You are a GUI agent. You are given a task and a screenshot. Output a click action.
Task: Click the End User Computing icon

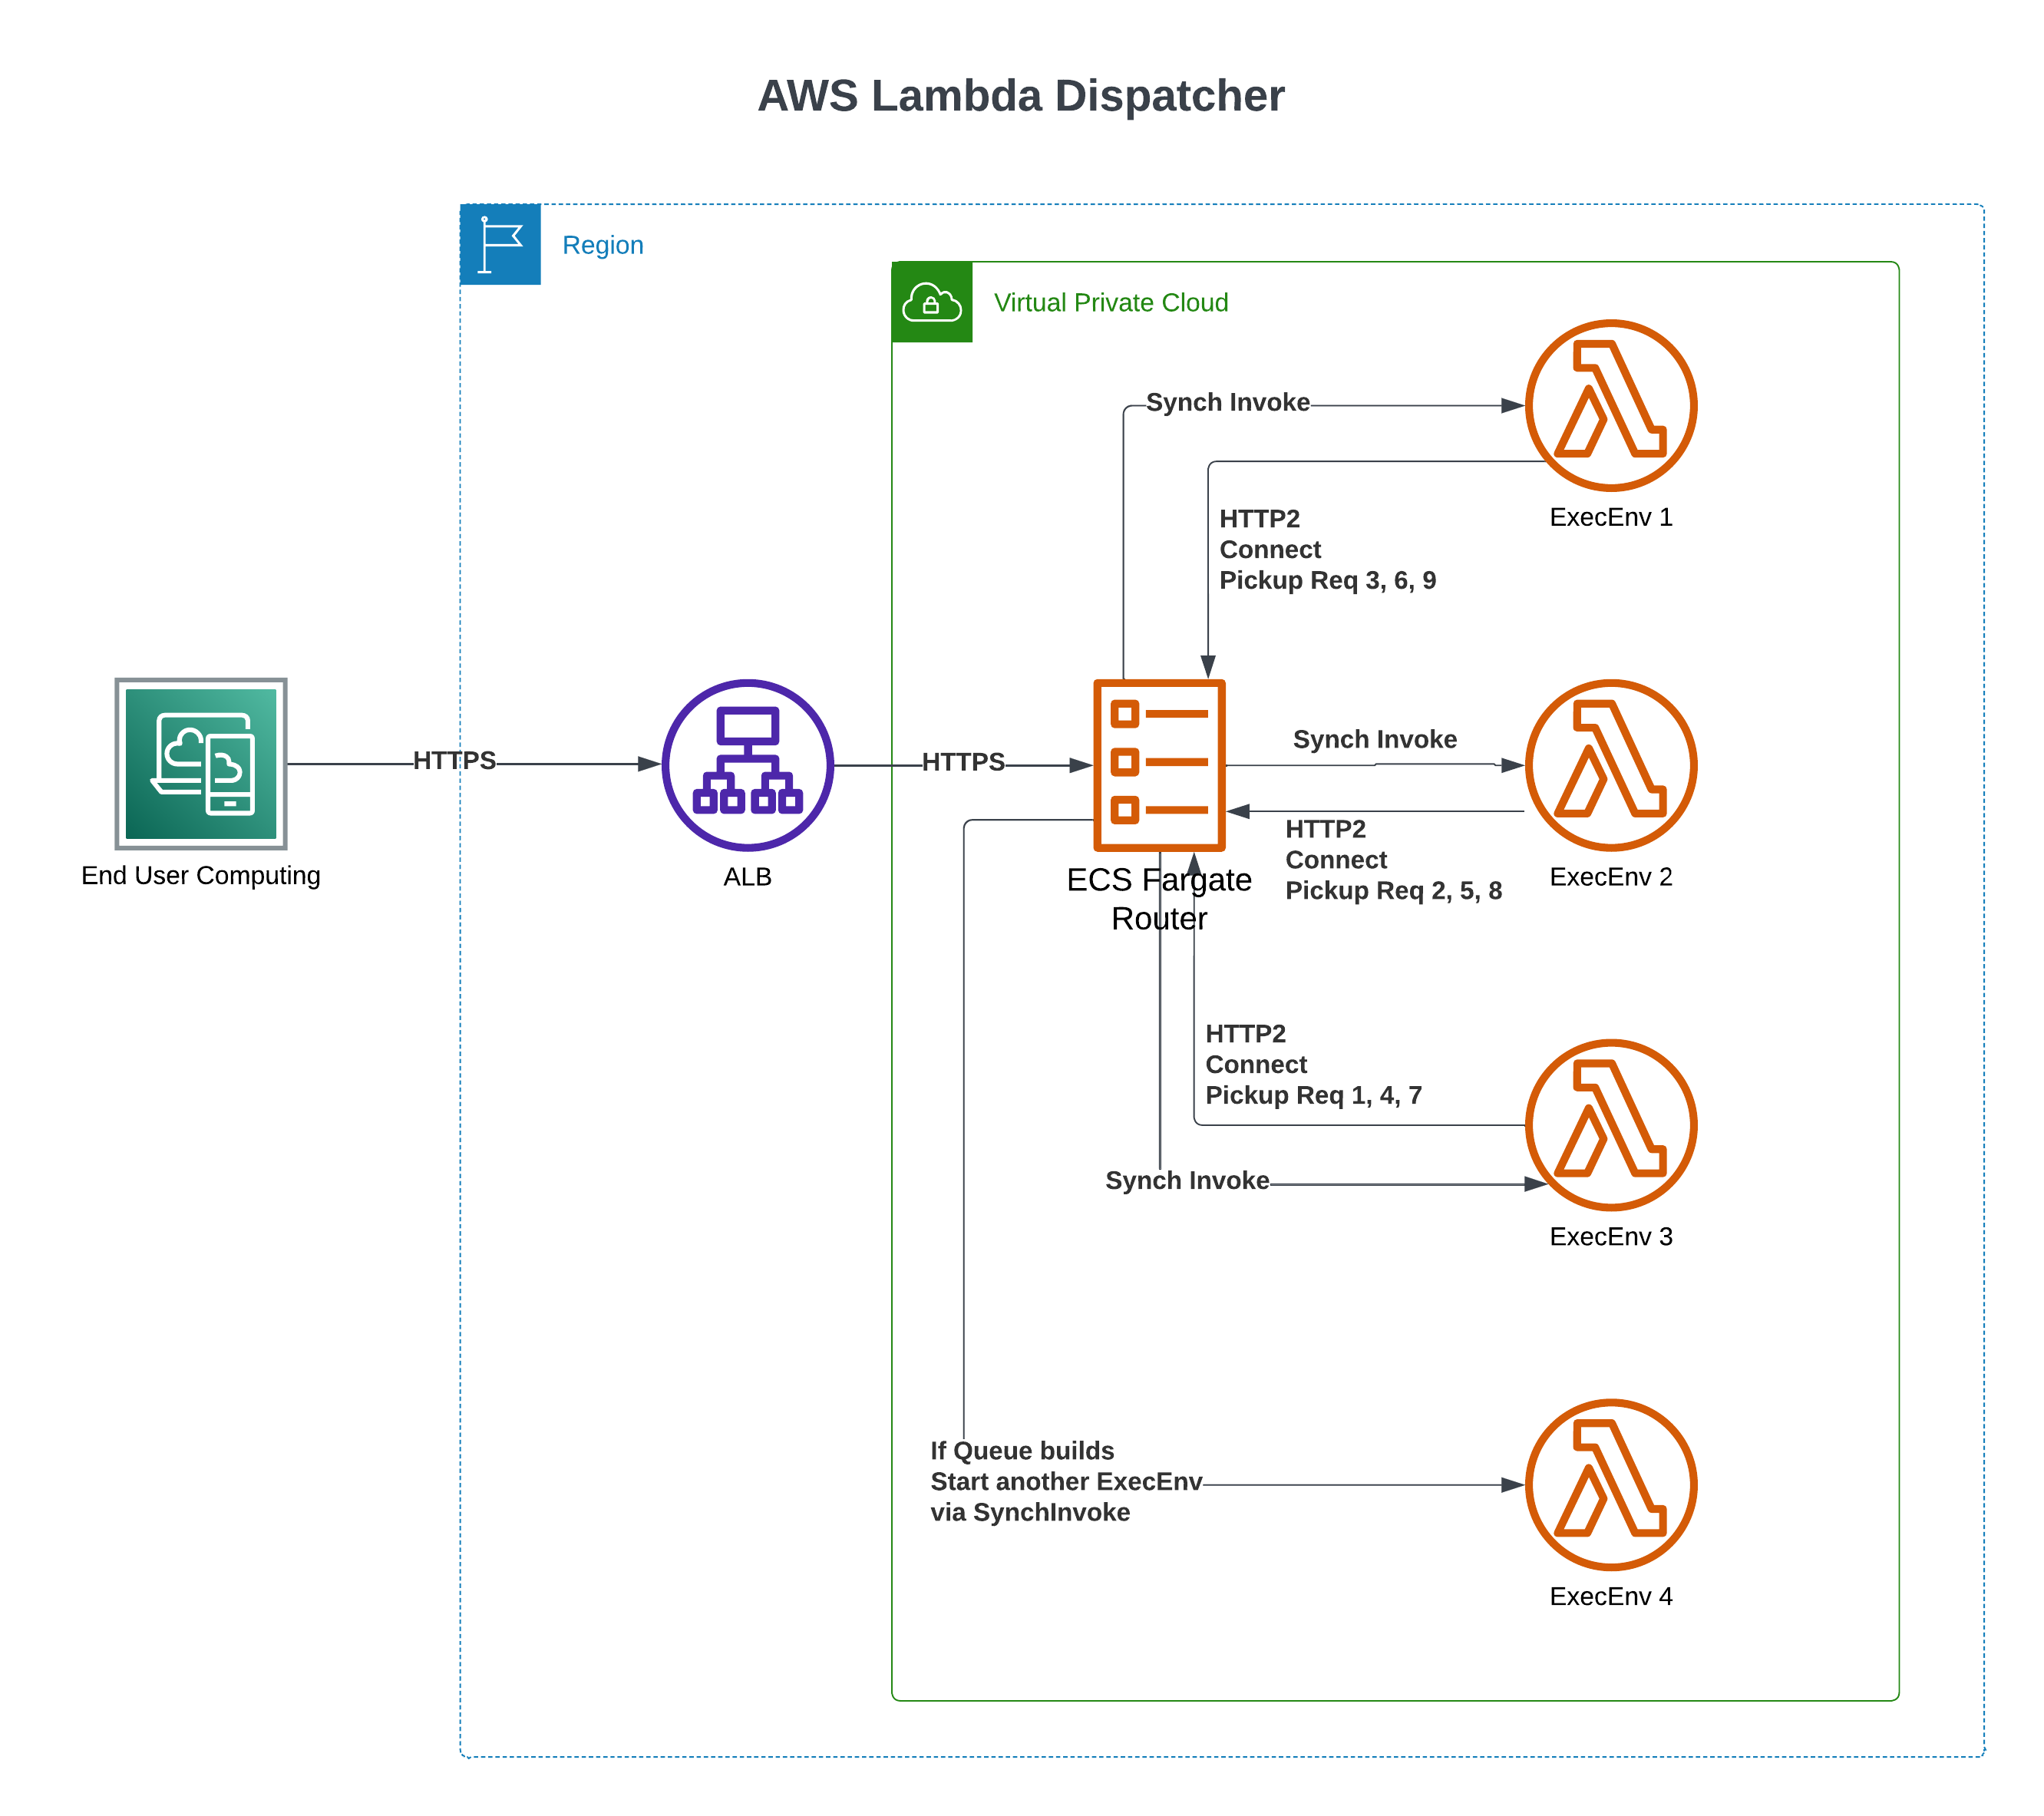tap(201, 763)
